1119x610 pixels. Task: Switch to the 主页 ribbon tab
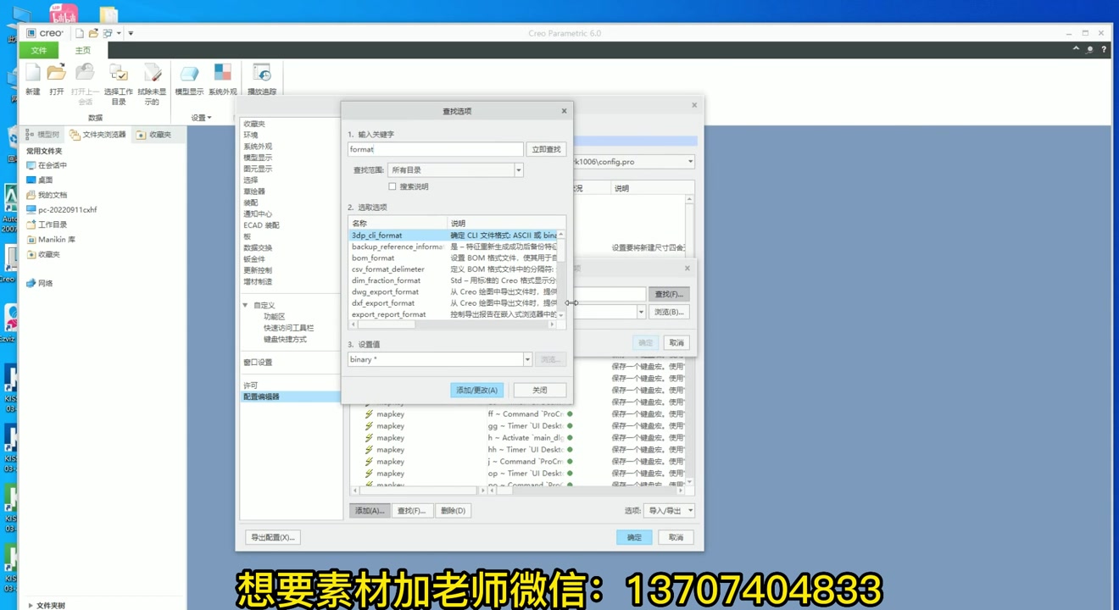83,50
